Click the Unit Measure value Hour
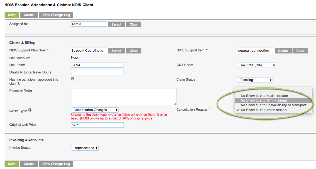 pyautogui.click(x=74, y=58)
